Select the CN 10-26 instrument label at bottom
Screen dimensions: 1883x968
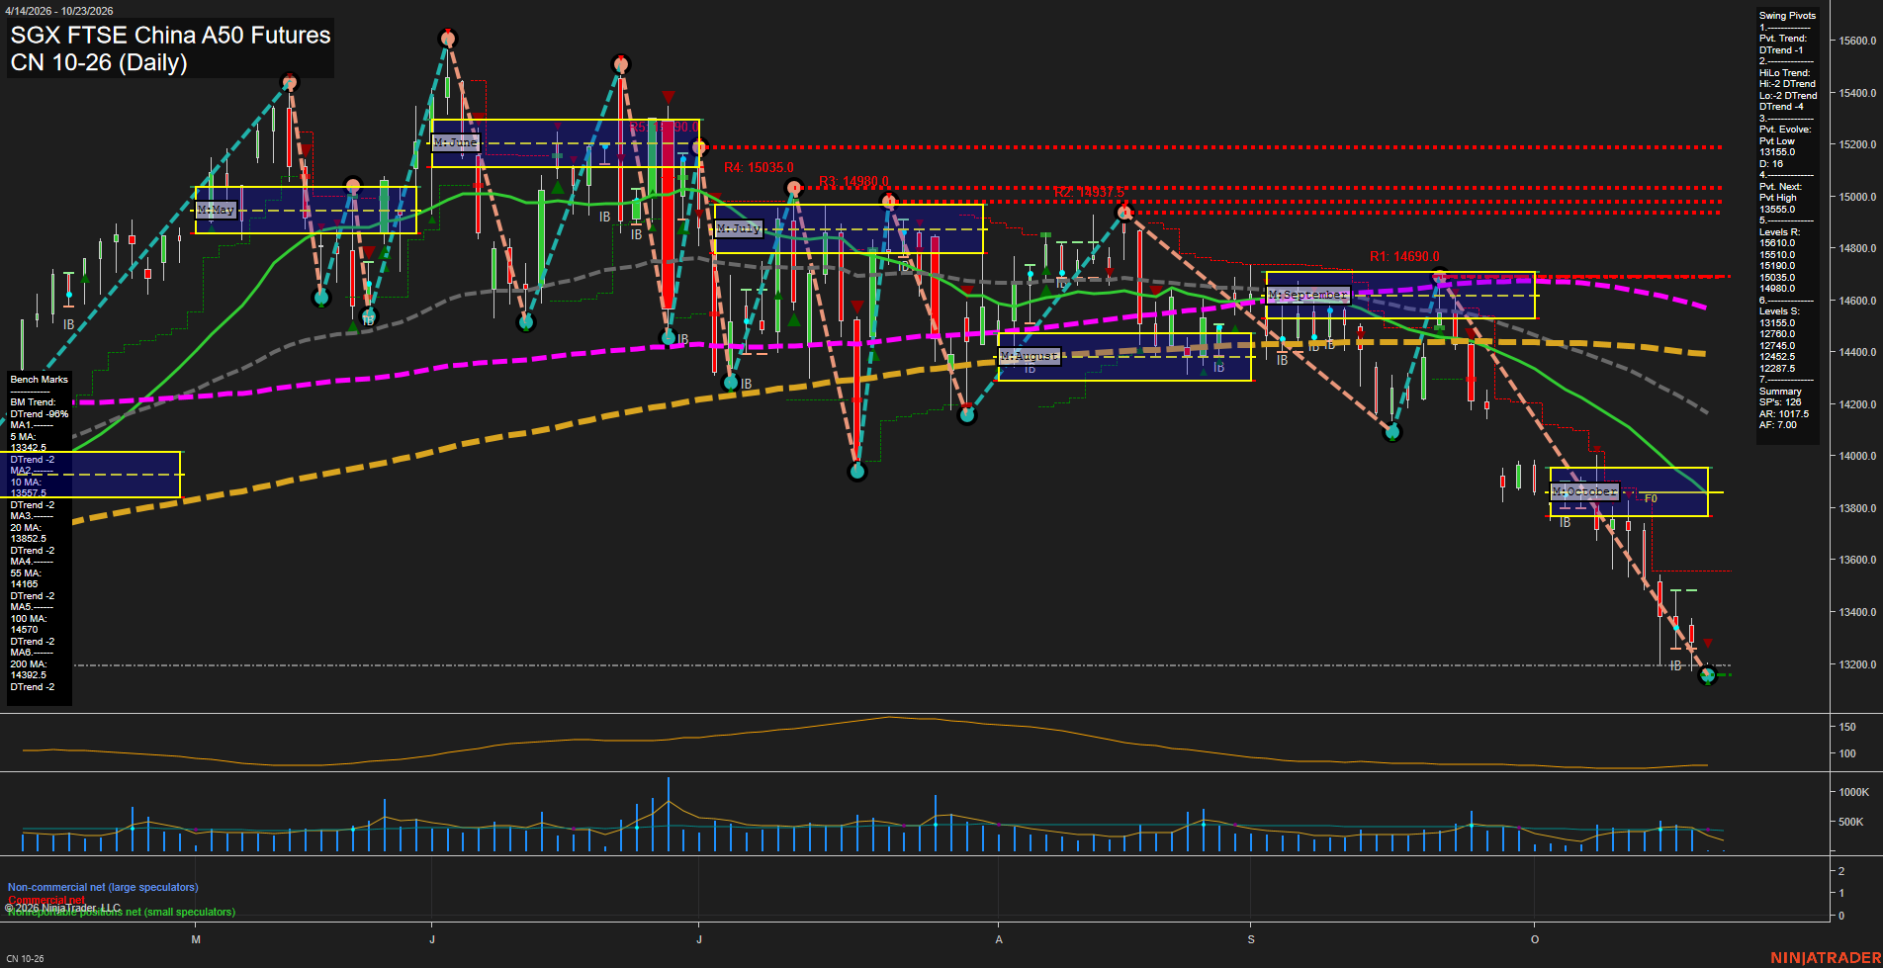click(25, 959)
